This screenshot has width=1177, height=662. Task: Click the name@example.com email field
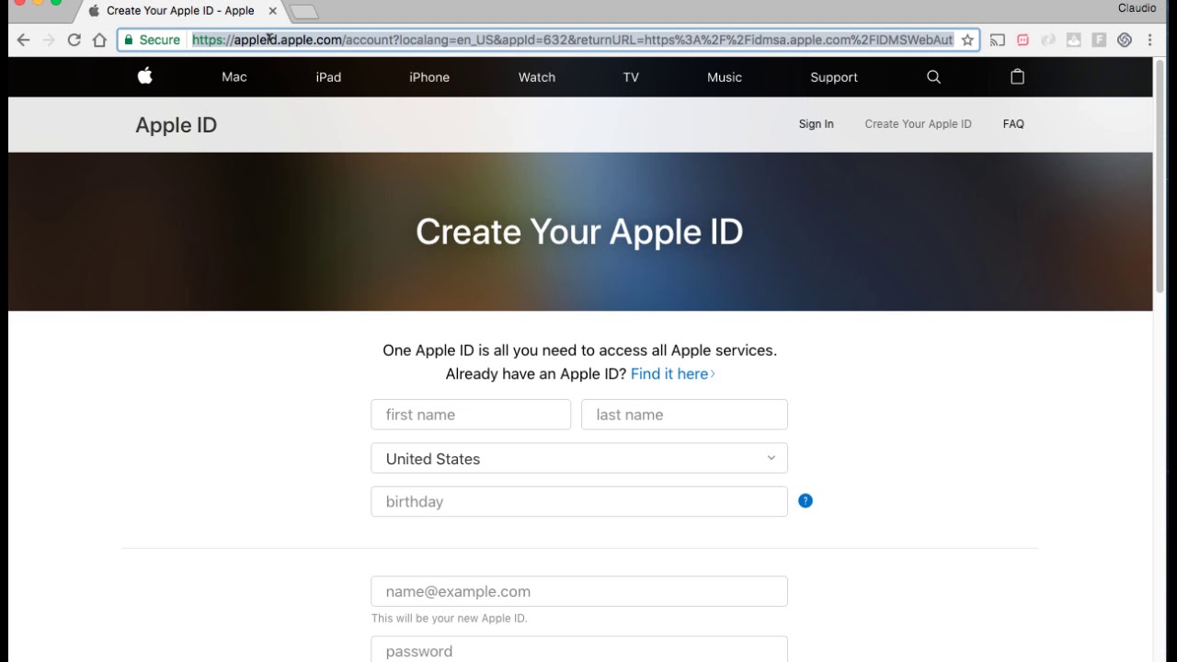[579, 591]
